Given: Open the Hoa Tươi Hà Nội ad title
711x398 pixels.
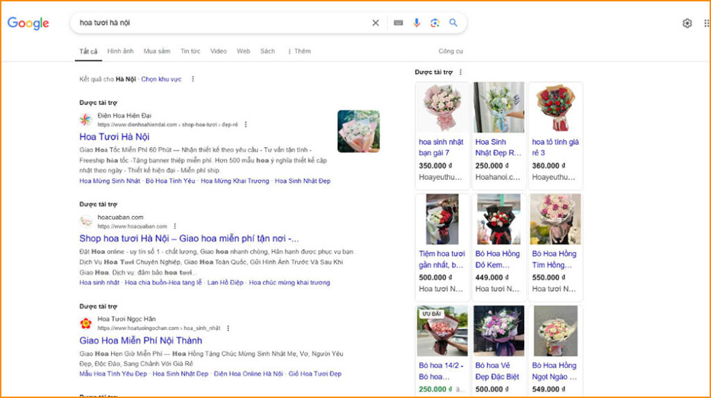Looking at the screenshot, I should [x=115, y=137].
